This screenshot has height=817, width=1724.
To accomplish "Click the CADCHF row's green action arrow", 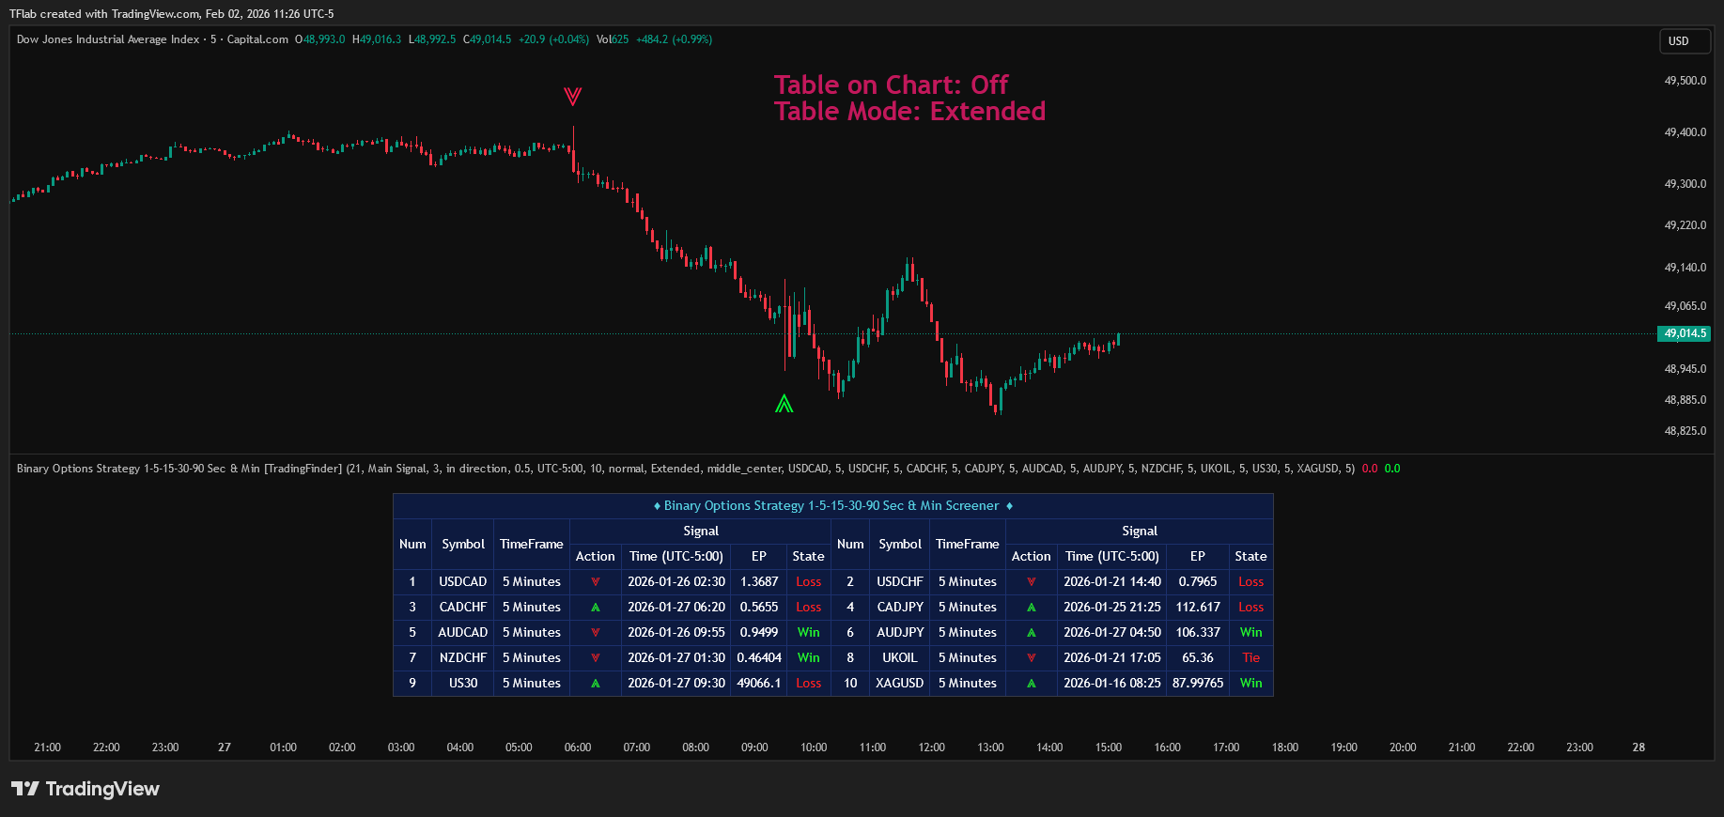I will point(595,608).
